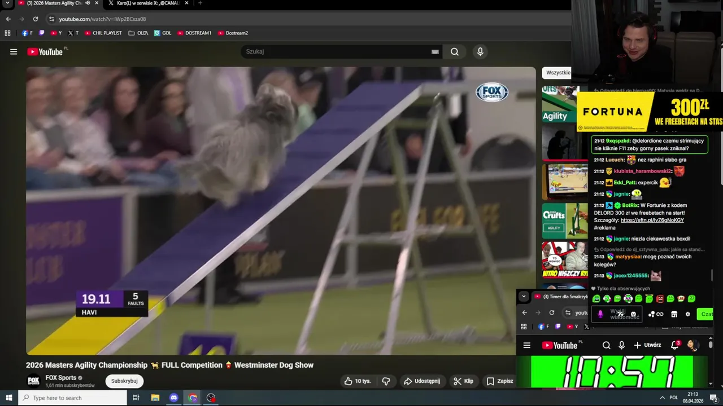Screen dimensions: 723x406
Task: Reload the Masters Agility YouTube page
Action: [x=35, y=19]
